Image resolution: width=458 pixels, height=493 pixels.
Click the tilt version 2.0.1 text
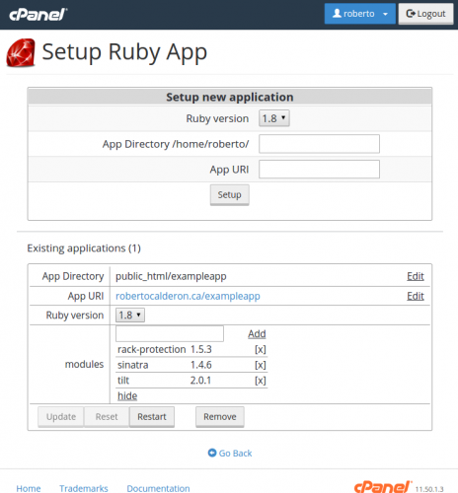(200, 381)
